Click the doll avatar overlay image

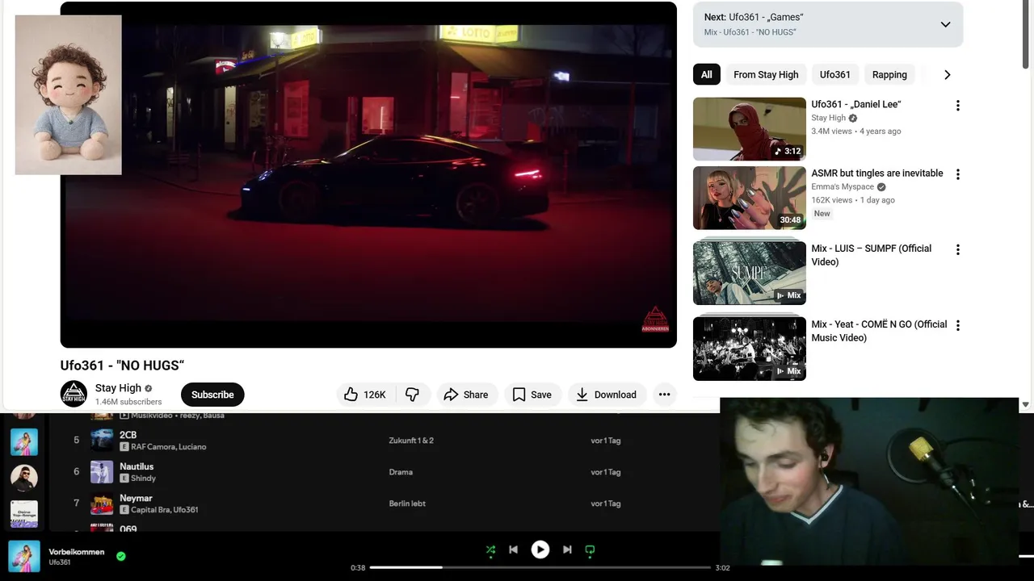coord(69,94)
